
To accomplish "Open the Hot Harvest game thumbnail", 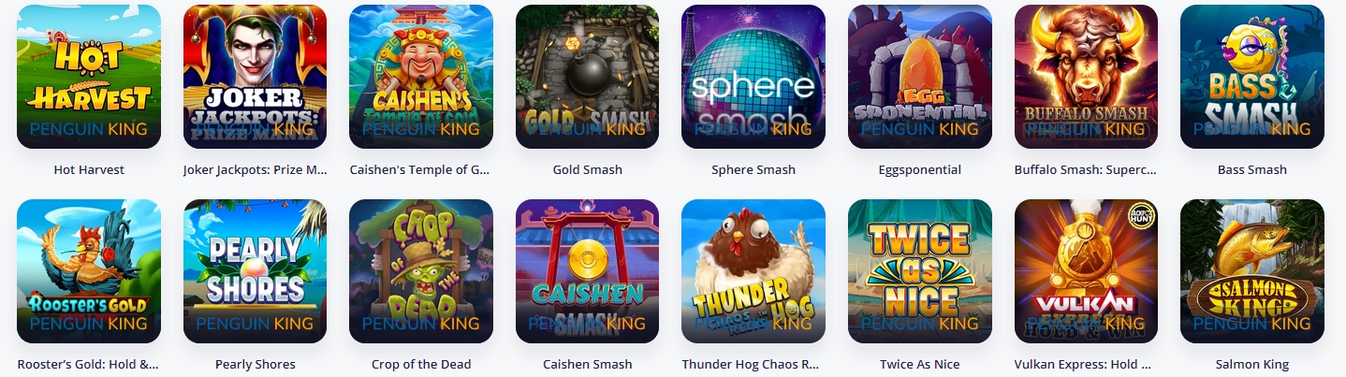I will [89, 77].
